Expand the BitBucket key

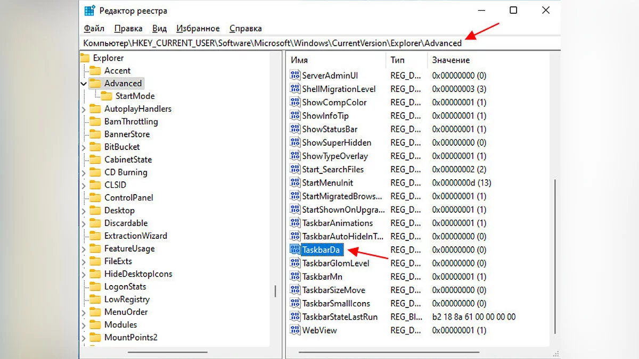pos(84,147)
